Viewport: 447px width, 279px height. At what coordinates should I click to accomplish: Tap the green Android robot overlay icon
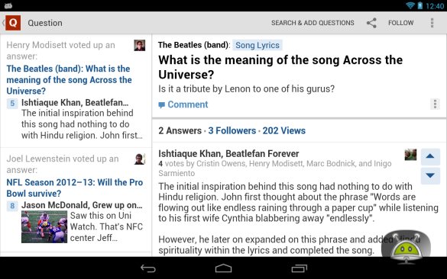point(406,246)
